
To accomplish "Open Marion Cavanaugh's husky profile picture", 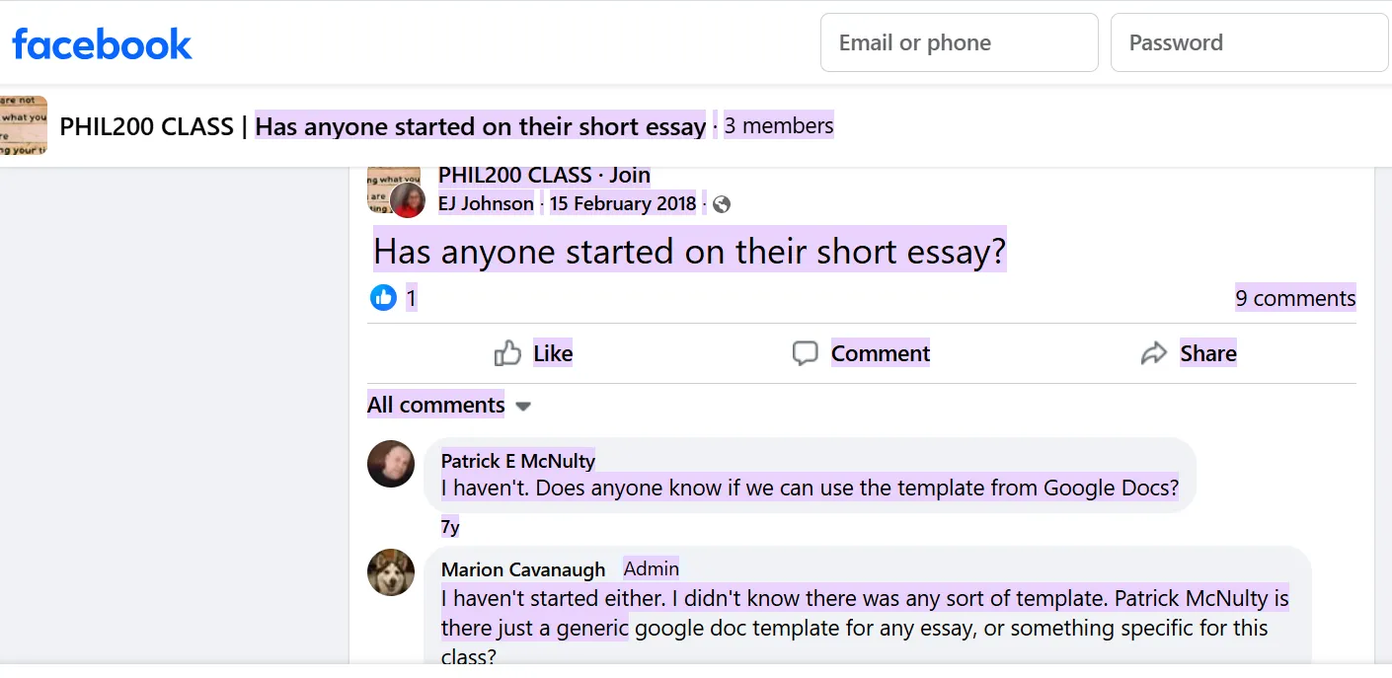I will pos(391,572).
